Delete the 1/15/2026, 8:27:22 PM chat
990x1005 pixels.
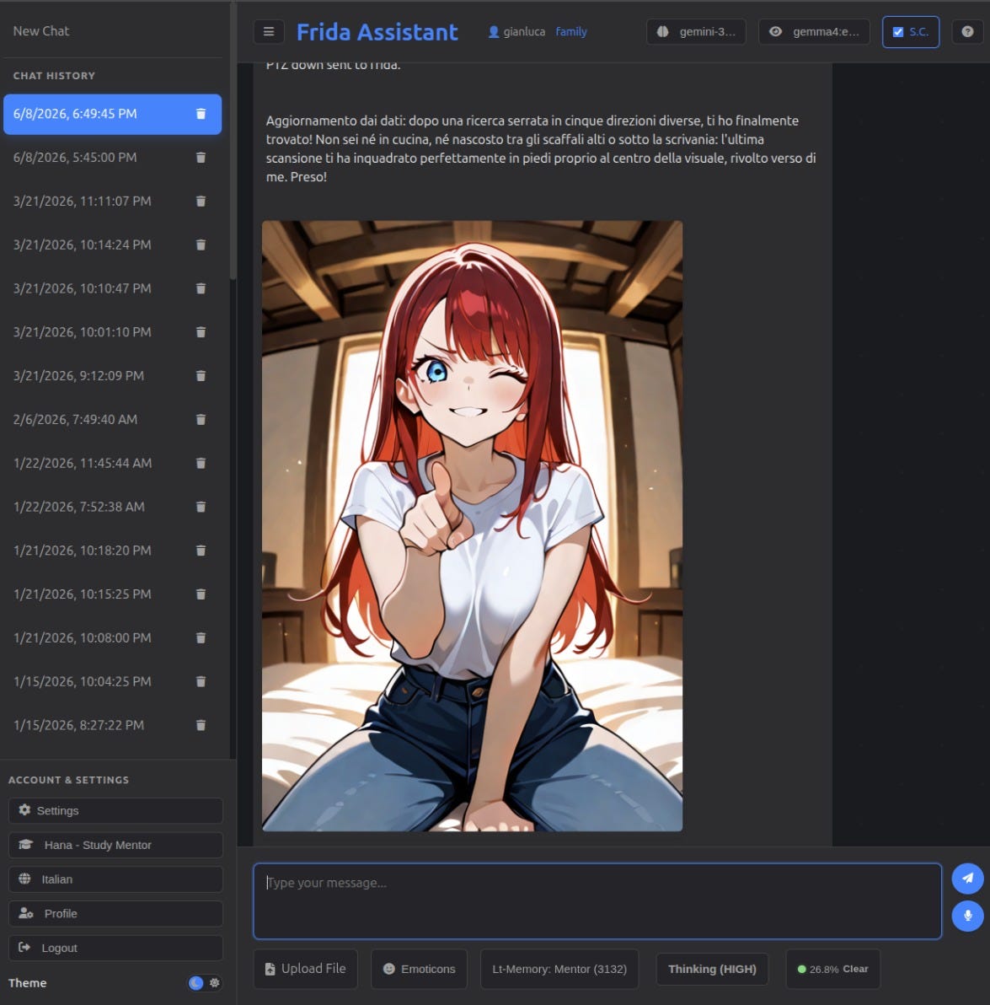[201, 725]
